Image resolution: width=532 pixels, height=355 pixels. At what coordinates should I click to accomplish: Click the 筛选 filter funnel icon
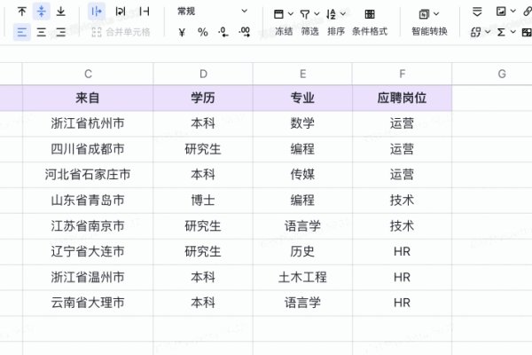[305, 14]
